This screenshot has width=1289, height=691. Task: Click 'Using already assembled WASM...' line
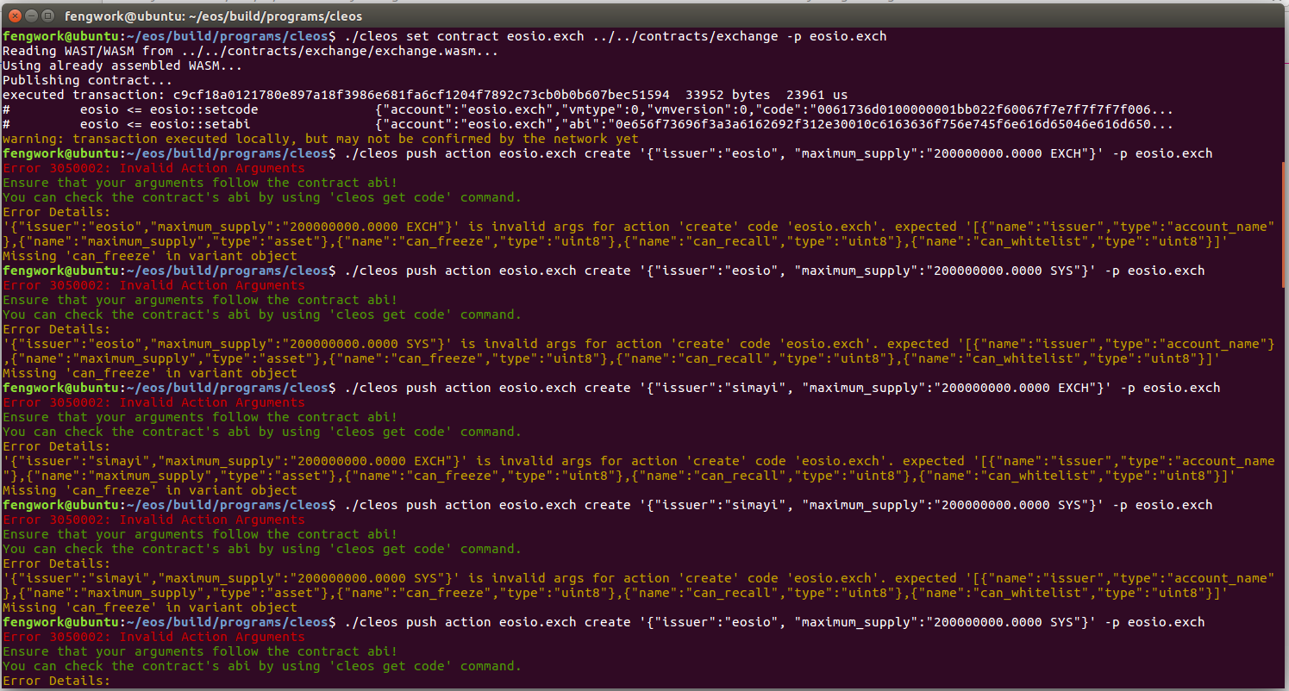(122, 65)
